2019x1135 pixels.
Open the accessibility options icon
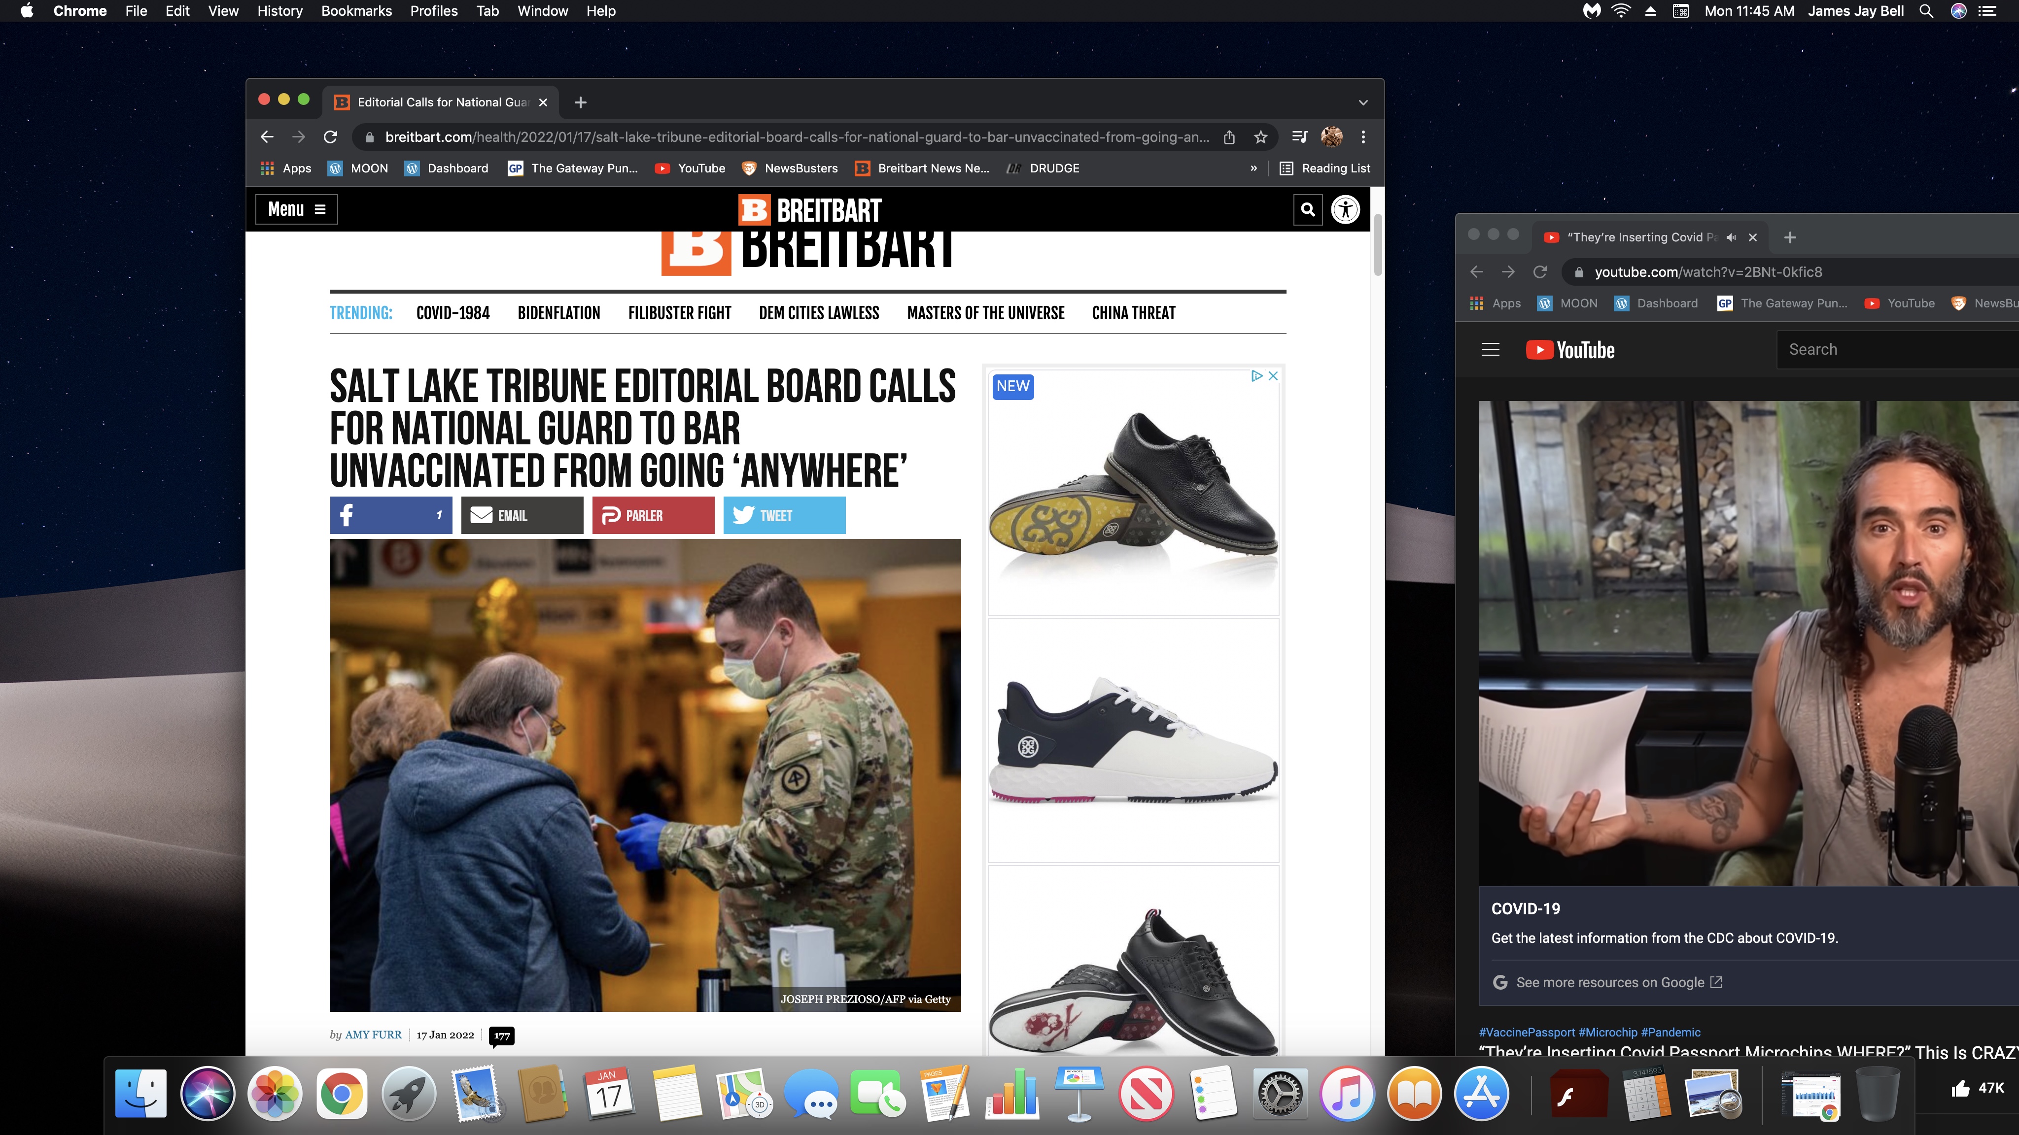click(x=1345, y=209)
